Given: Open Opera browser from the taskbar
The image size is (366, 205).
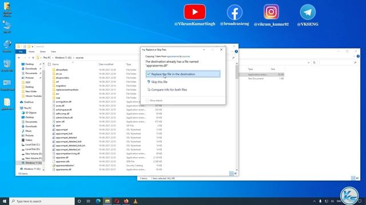Looking at the screenshot, I should [x=117, y=201].
